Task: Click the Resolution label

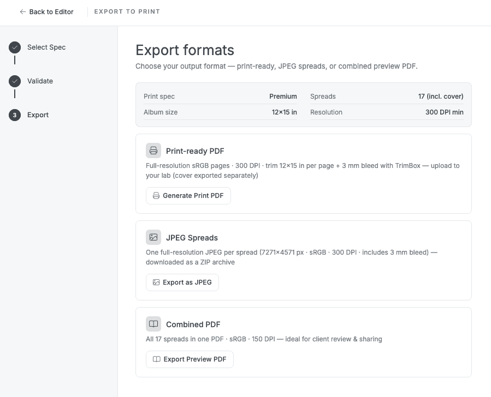Action: coord(326,112)
